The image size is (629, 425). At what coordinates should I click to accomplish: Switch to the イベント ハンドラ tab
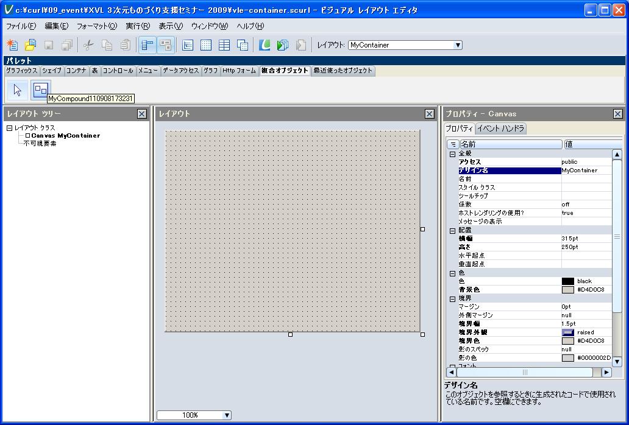[x=500, y=128]
